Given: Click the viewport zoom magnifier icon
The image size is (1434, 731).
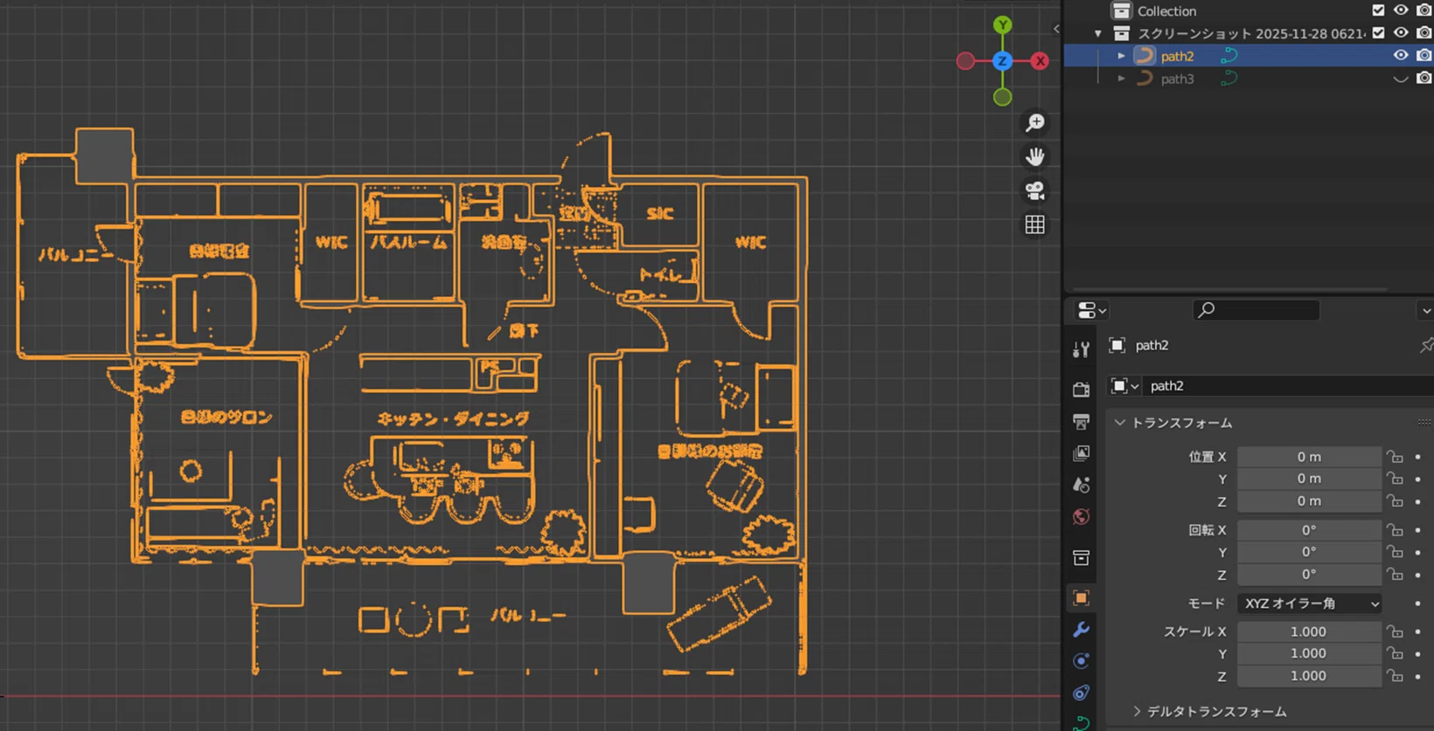Looking at the screenshot, I should (x=1035, y=122).
